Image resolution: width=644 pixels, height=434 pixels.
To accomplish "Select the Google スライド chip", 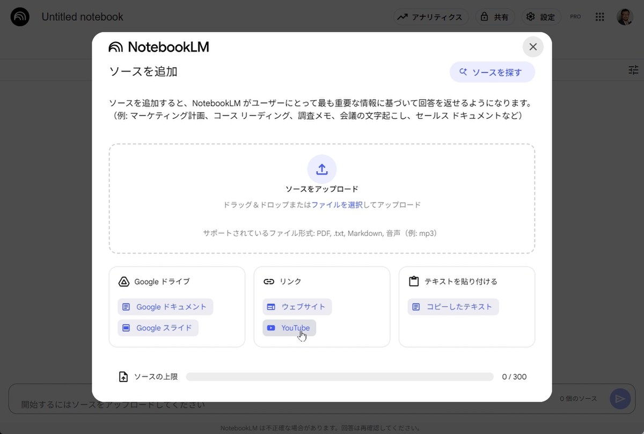I will tap(158, 328).
